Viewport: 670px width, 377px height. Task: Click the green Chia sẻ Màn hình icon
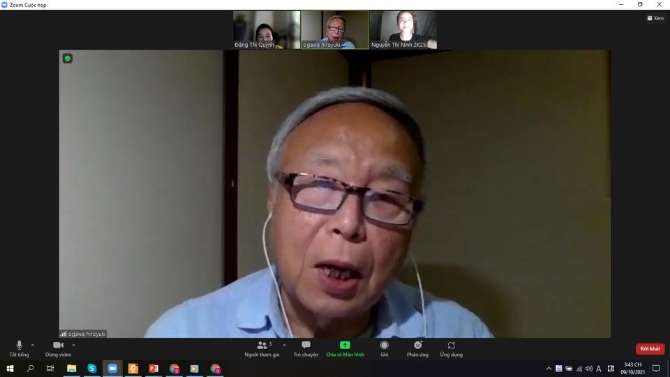[345, 346]
